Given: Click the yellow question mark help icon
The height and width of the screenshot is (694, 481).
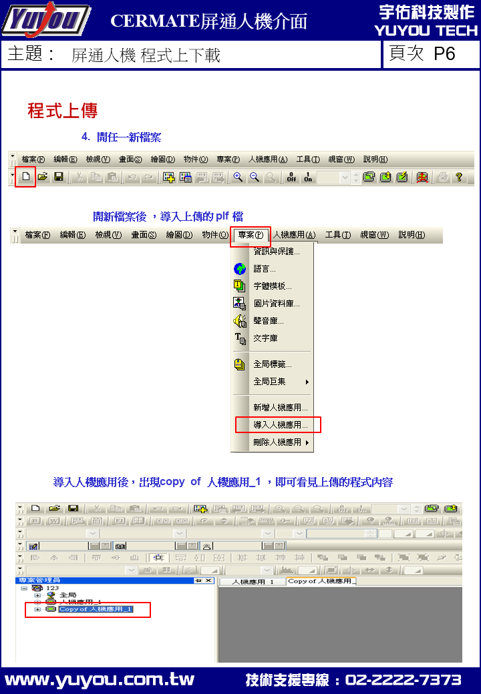Looking at the screenshot, I should pos(459,177).
